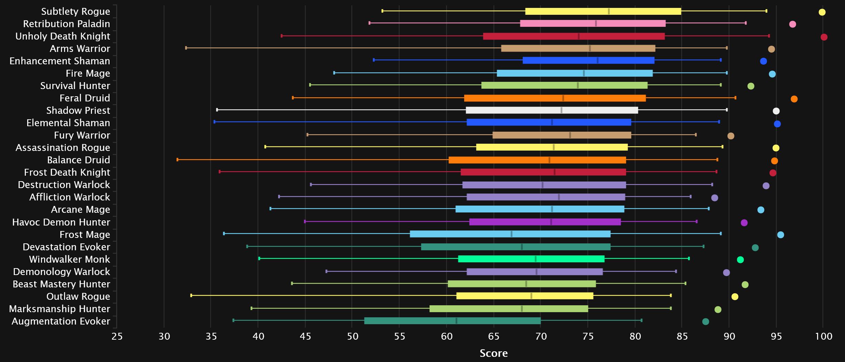Click the Windwalker Monk bright green box
The height and width of the screenshot is (362, 845).
tap(531, 259)
